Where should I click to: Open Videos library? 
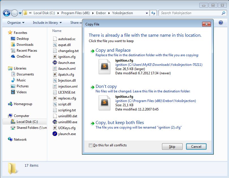[21, 92]
